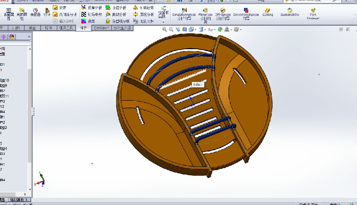Switch to the DimXpert tab

point(102,28)
